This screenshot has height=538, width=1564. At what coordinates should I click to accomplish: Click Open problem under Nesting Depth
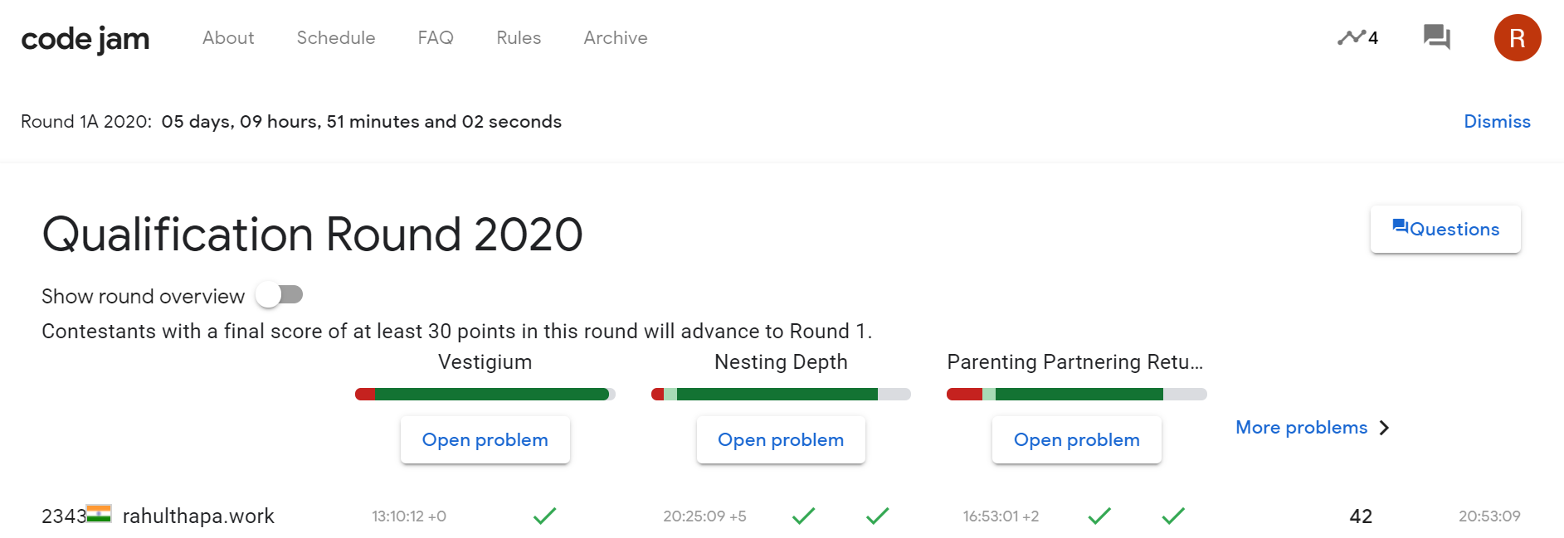(x=781, y=440)
